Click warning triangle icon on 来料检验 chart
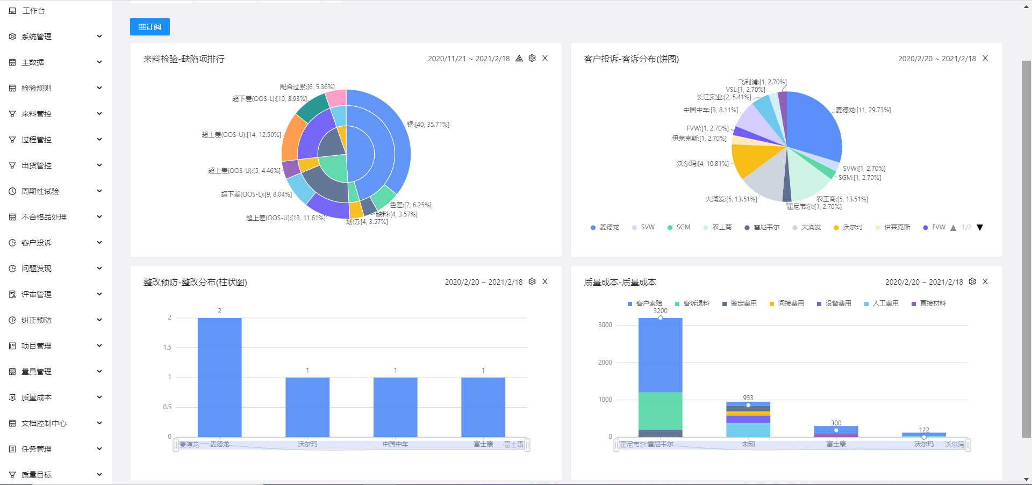Viewport: 1032px width, 485px height. pyautogui.click(x=519, y=58)
